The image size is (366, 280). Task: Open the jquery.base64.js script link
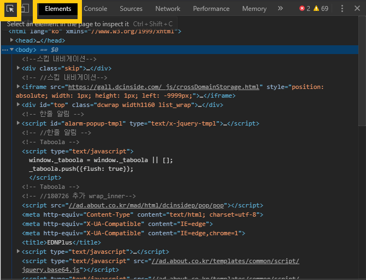coord(161,265)
